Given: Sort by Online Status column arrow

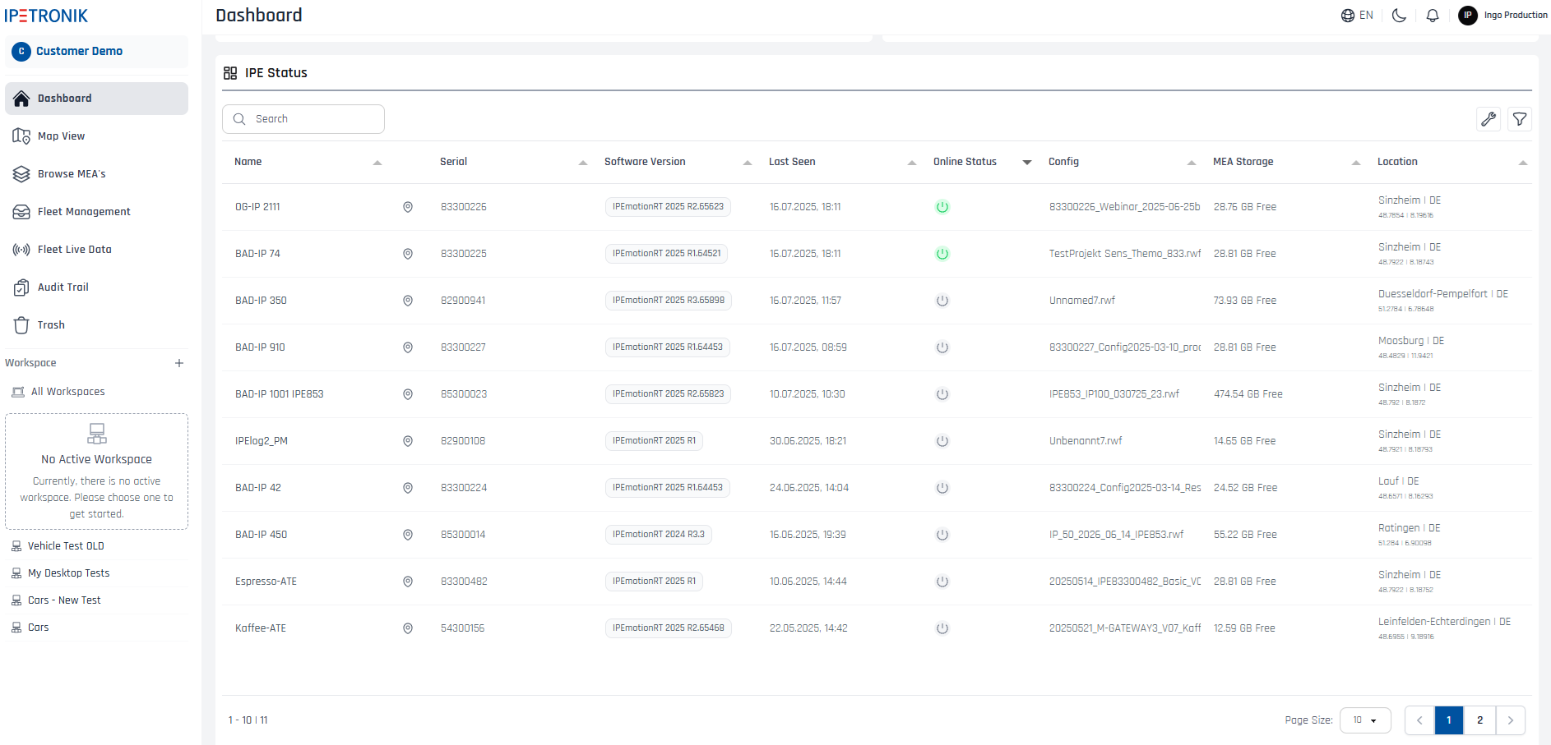Looking at the screenshot, I should pos(1027,163).
